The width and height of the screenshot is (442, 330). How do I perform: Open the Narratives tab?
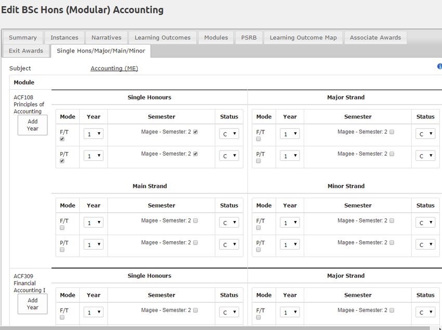click(x=106, y=37)
